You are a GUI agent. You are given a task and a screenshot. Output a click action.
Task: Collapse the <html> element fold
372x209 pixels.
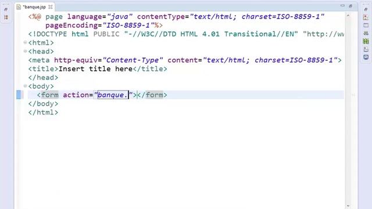point(25,42)
